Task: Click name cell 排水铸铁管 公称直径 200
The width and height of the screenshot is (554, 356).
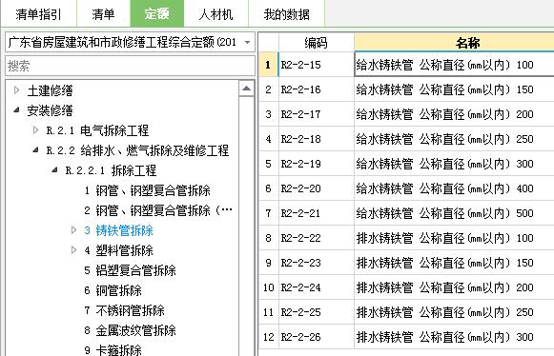Action: pos(454,287)
